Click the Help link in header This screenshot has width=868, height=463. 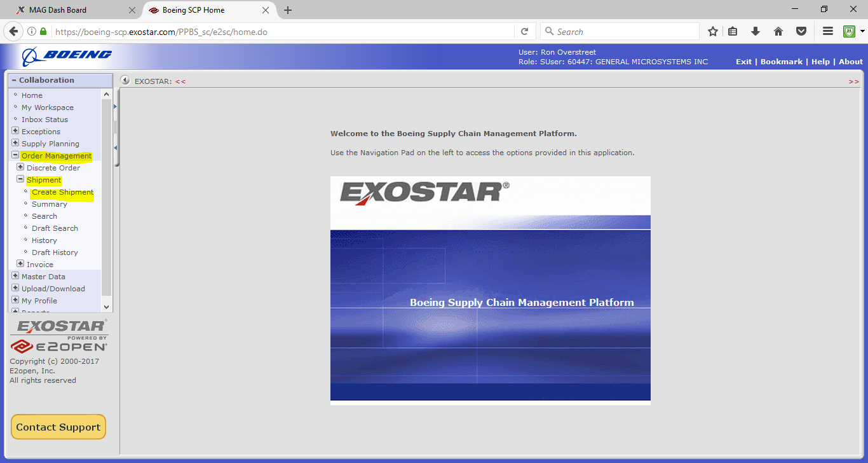click(x=820, y=62)
